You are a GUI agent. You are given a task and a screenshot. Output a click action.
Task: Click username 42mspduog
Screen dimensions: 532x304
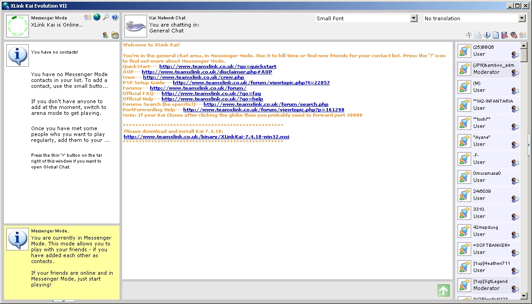(x=486, y=227)
